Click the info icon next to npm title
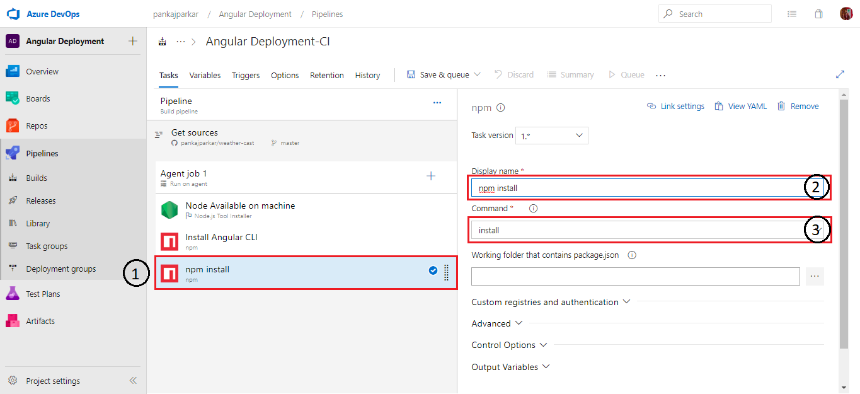Screen dimensions: 860x394 pos(501,108)
